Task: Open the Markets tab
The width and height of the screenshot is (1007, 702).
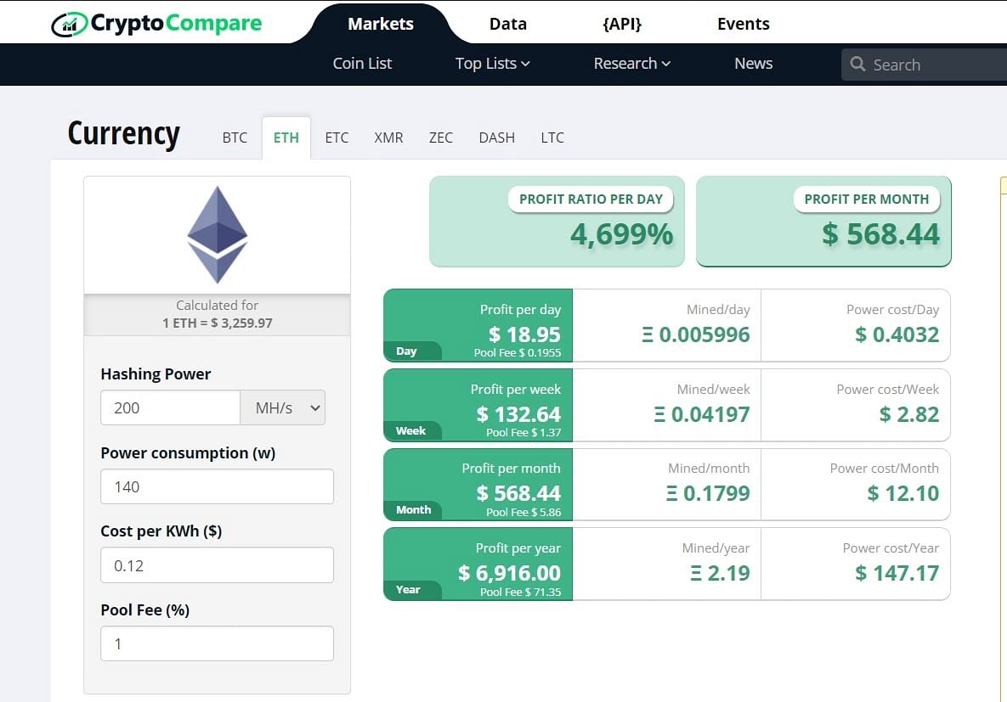Action: point(381,24)
